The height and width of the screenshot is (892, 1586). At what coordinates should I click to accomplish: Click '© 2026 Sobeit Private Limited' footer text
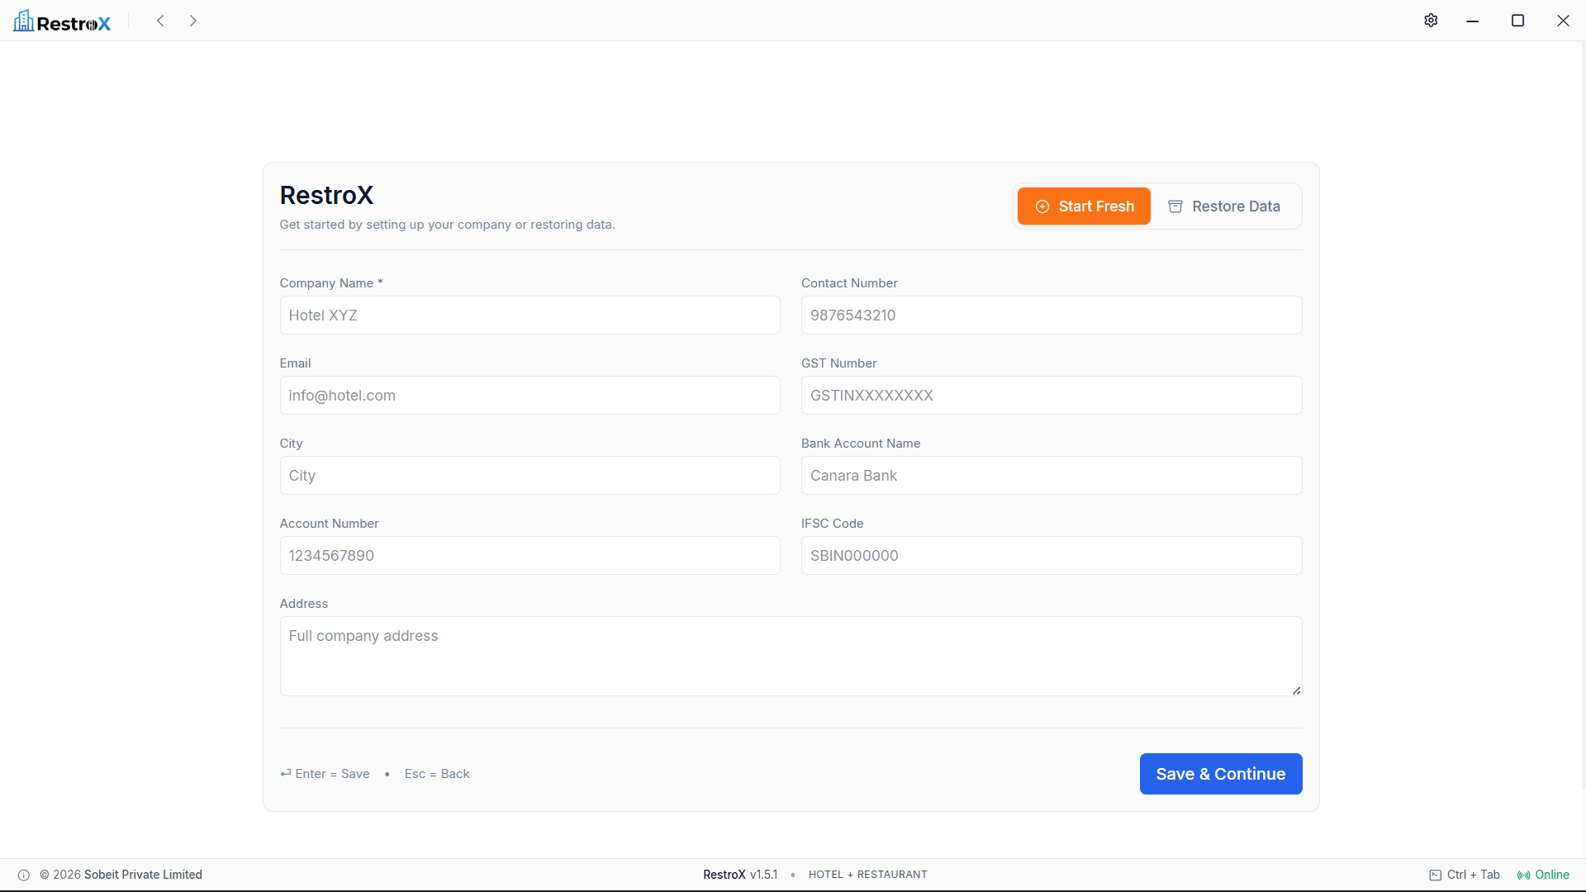pos(121,875)
